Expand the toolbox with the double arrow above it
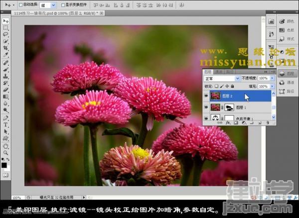 click(2, 12)
